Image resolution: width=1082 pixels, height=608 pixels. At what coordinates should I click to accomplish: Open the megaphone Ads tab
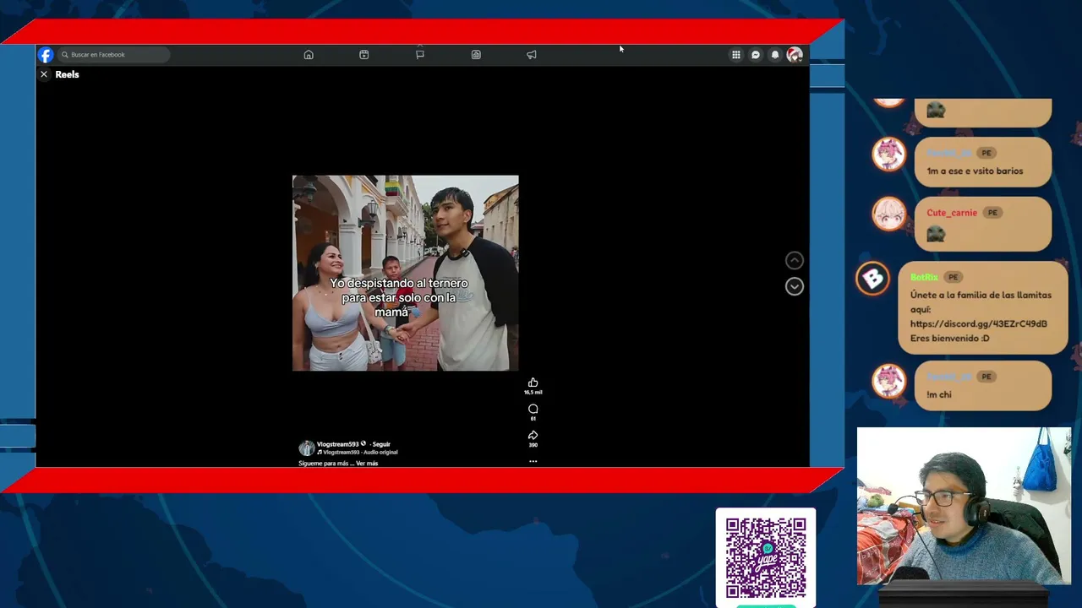click(x=532, y=55)
